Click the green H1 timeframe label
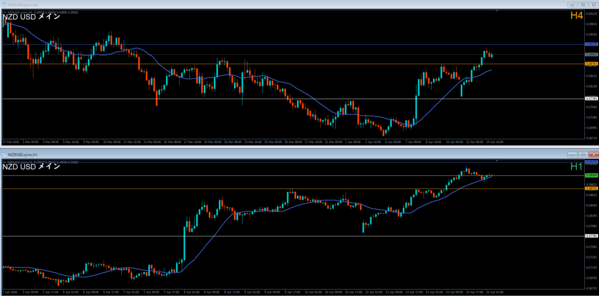 click(x=576, y=166)
